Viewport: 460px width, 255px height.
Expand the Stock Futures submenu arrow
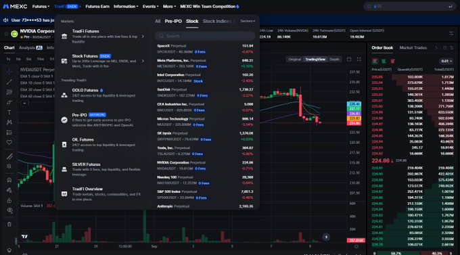click(x=143, y=61)
